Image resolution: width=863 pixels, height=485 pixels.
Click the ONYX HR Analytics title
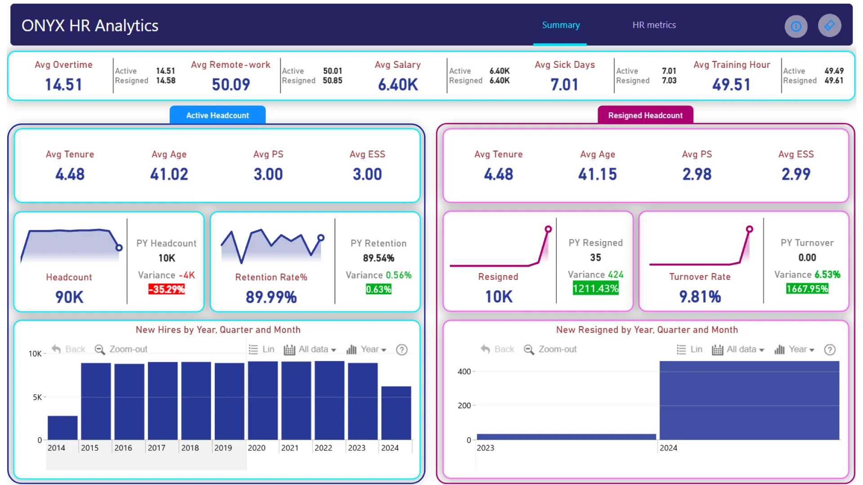pos(90,26)
